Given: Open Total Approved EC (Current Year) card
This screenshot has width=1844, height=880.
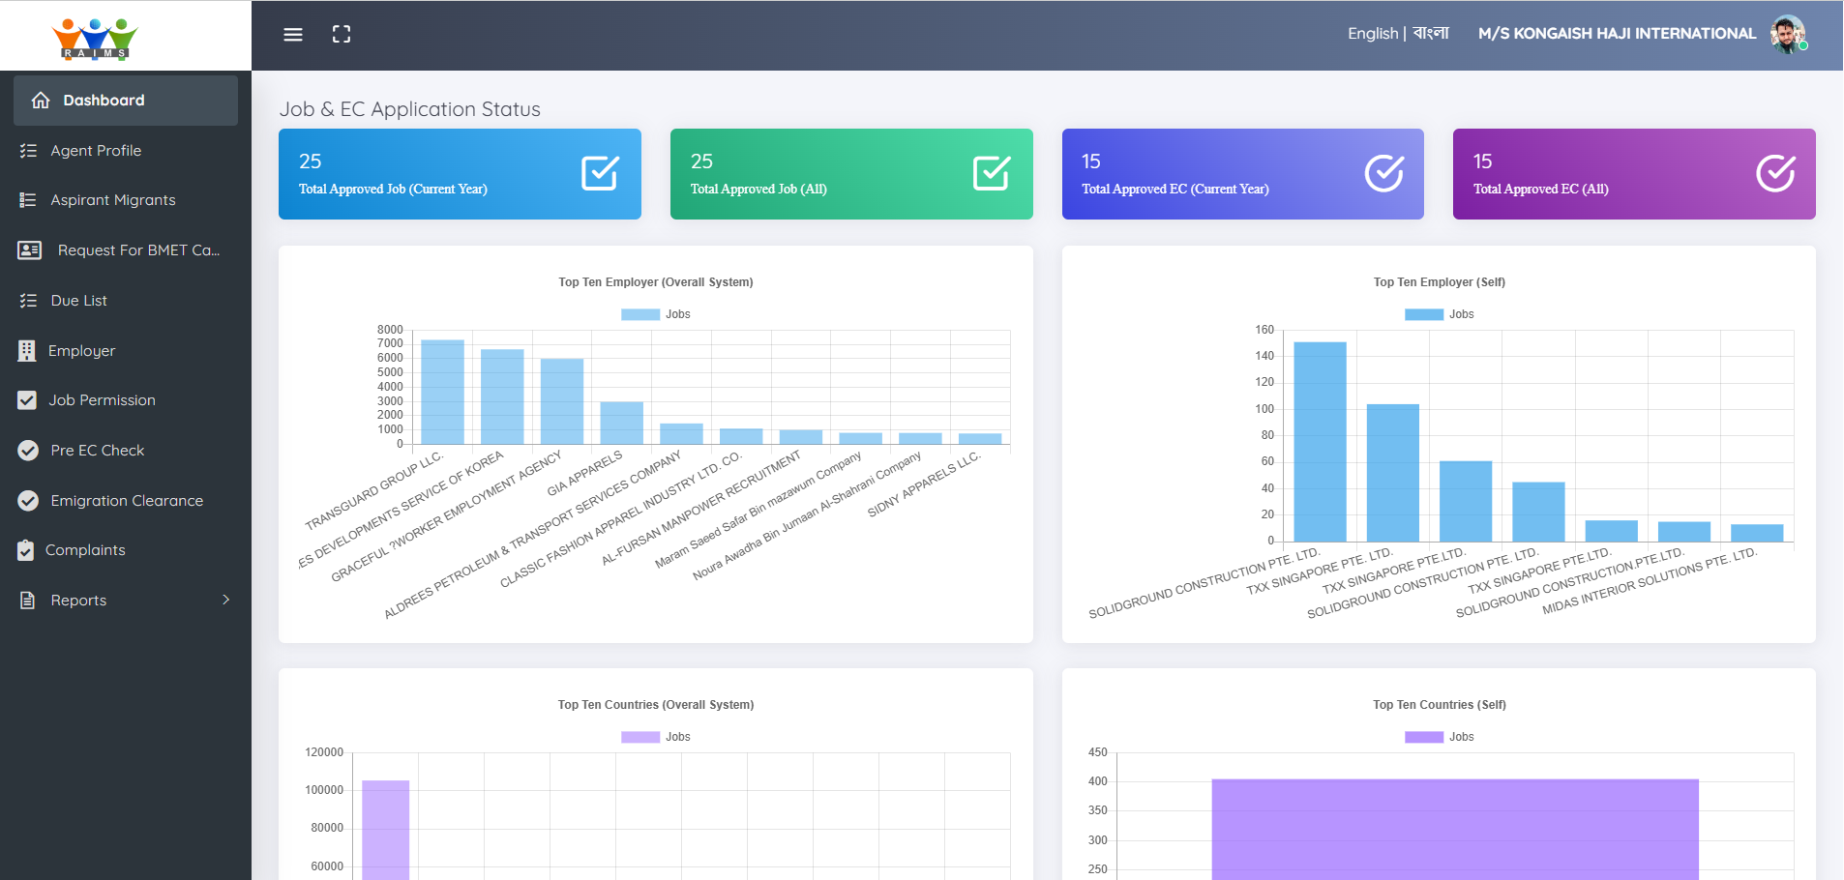Looking at the screenshot, I should [1243, 174].
